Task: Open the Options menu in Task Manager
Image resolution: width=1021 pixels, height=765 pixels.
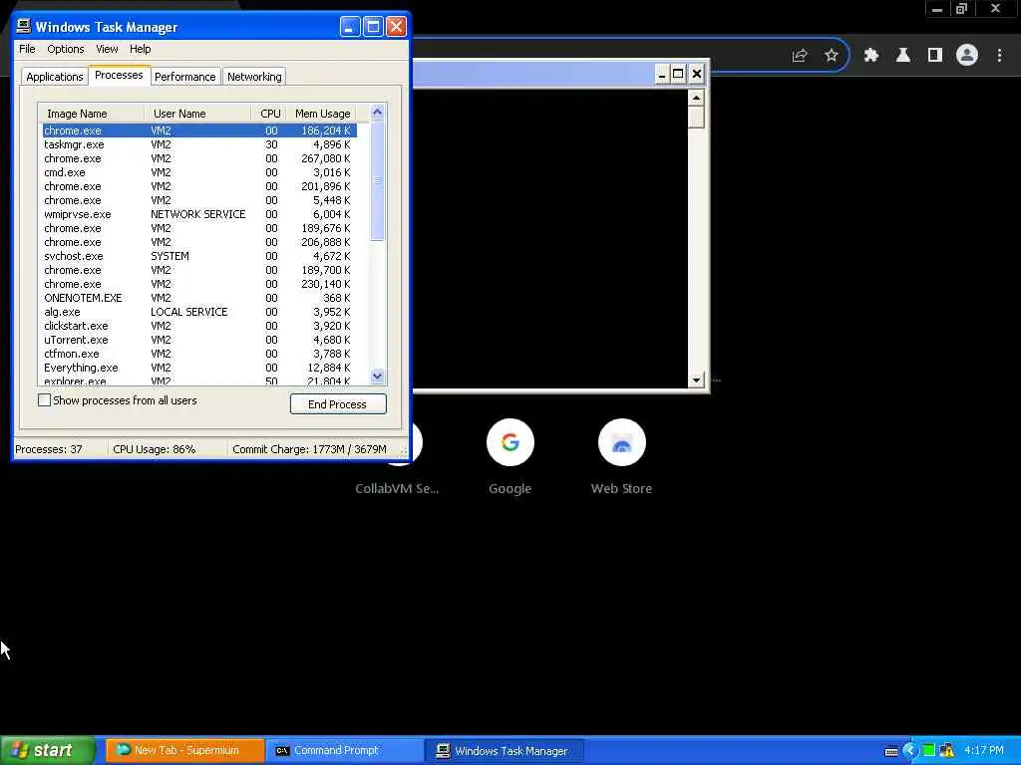Action: point(65,49)
